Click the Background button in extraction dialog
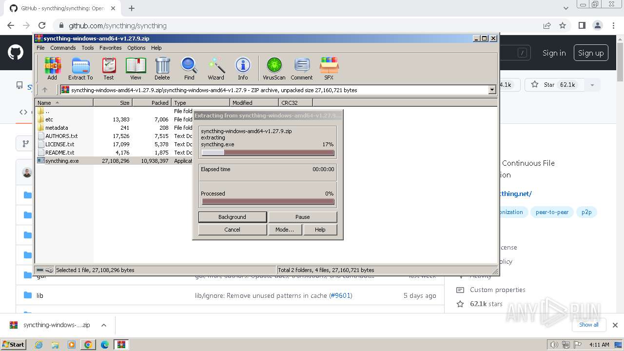The width and height of the screenshot is (624, 351). pos(233,217)
